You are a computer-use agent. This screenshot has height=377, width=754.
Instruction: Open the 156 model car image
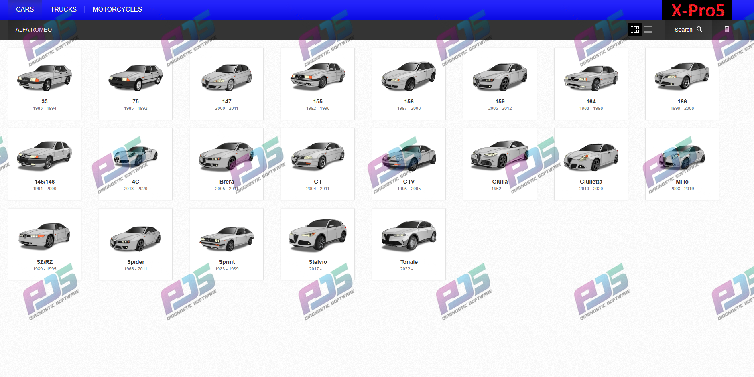(409, 76)
